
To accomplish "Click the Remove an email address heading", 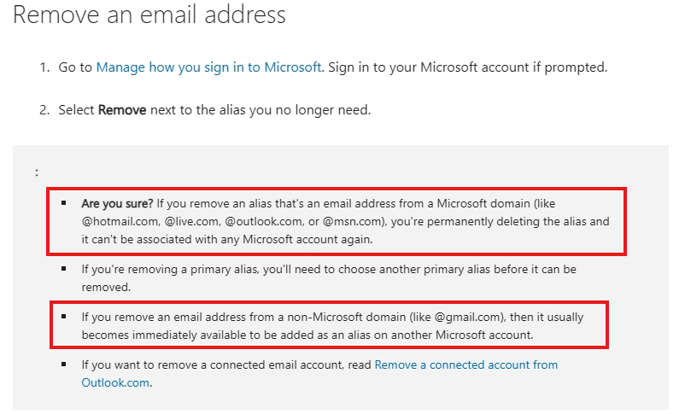I will click(x=149, y=15).
